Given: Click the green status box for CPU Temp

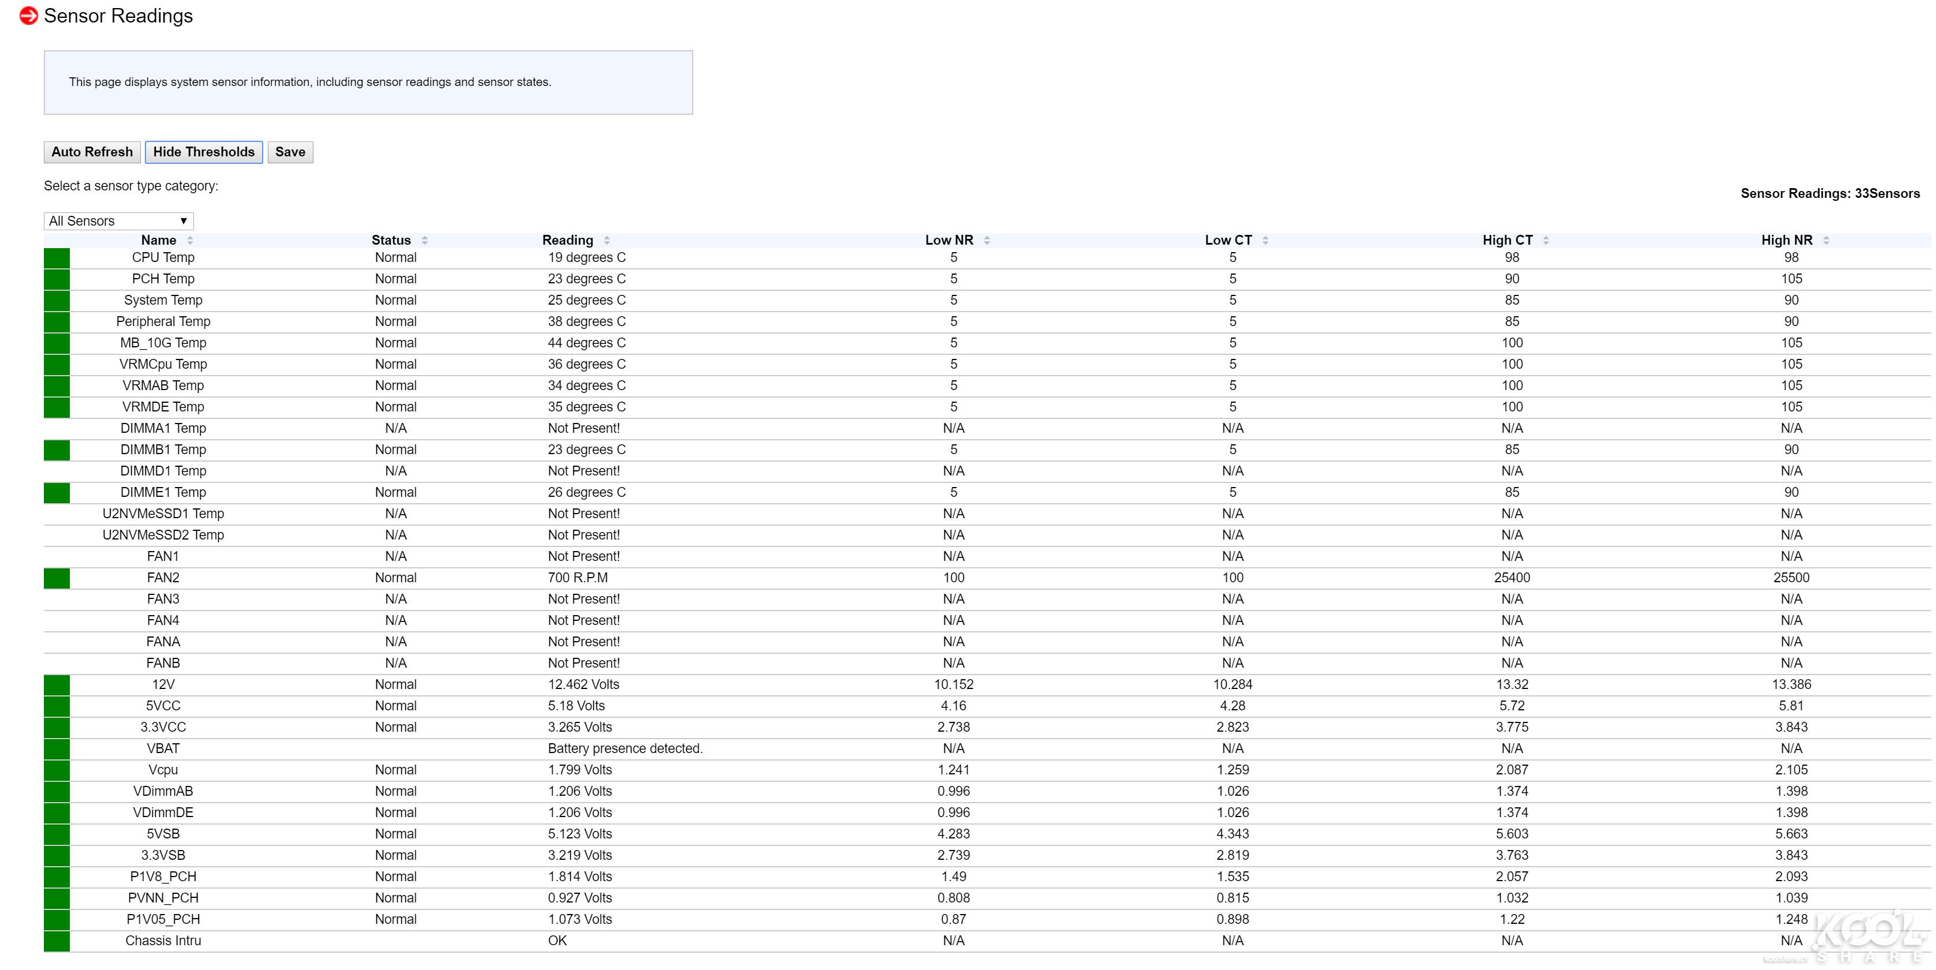Looking at the screenshot, I should (57, 258).
